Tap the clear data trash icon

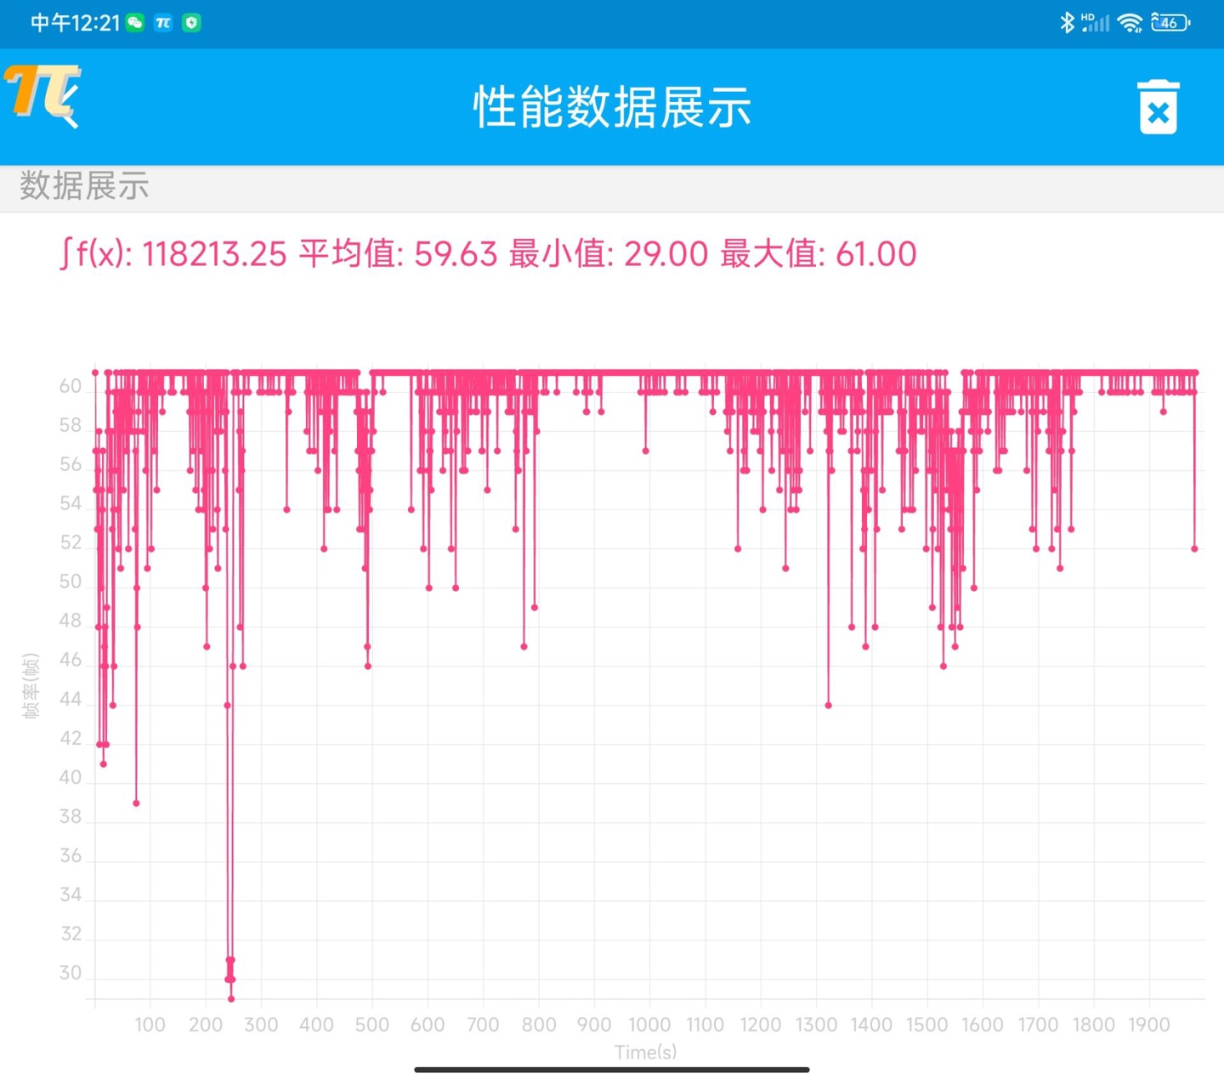tap(1159, 109)
